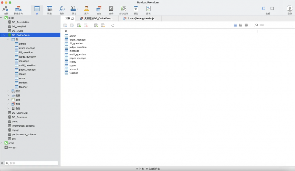The height and width of the screenshot is (171, 295).
Task: Expand the prod connection node
Action: coord(1,143)
